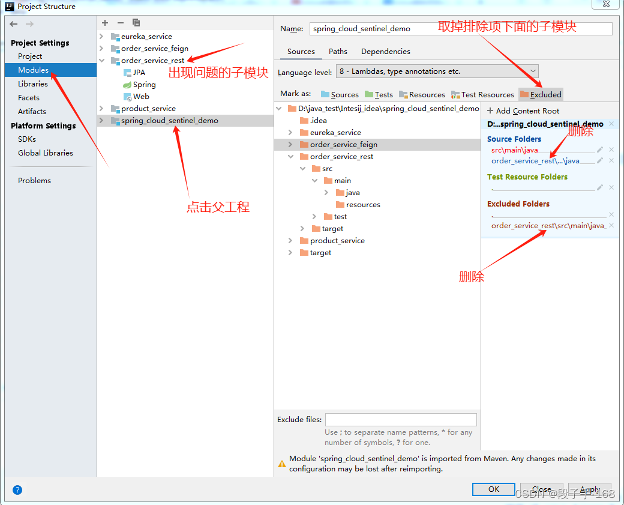Expand eureka_service module in list
The width and height of the screenshot is (624, 505).
[101, 36]
